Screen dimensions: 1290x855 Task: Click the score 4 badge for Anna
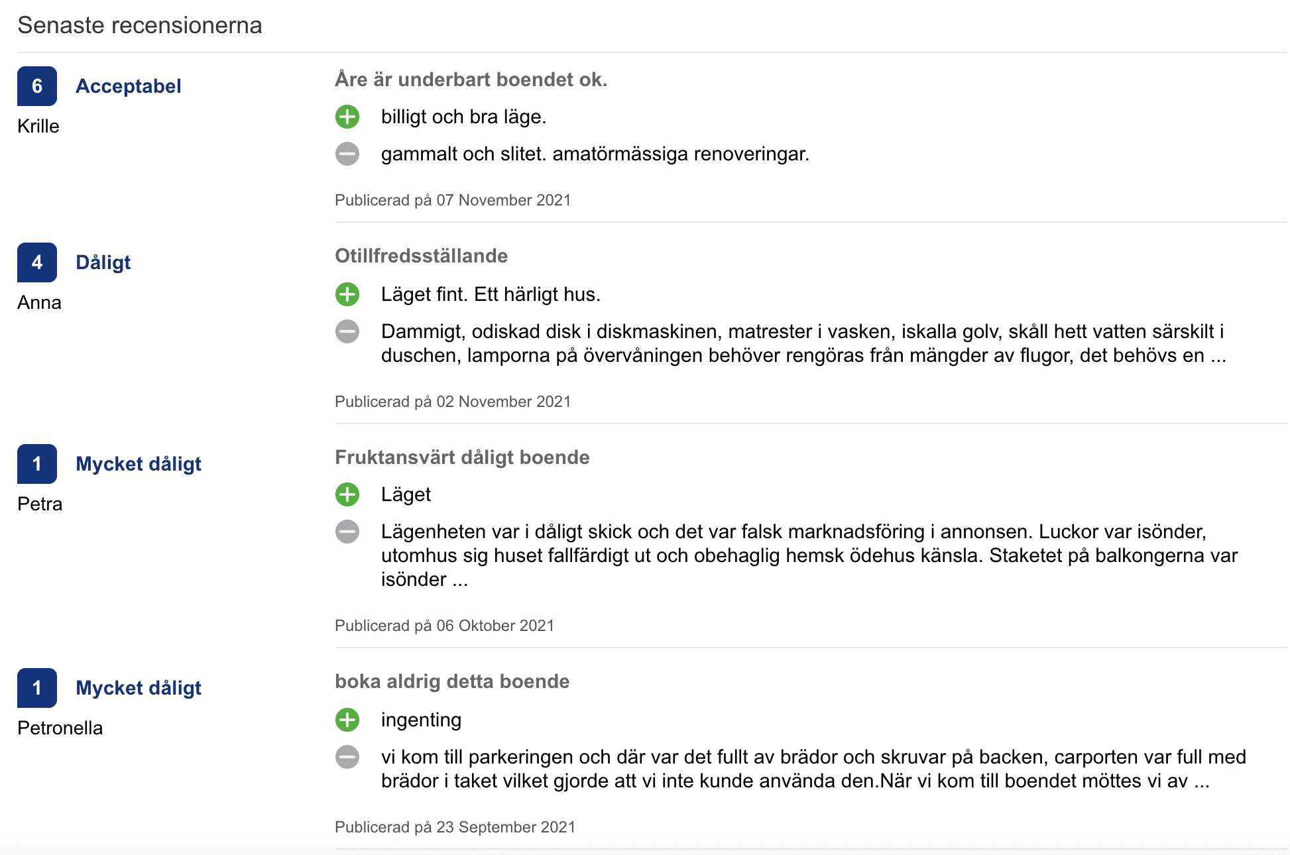coord(37,262)
